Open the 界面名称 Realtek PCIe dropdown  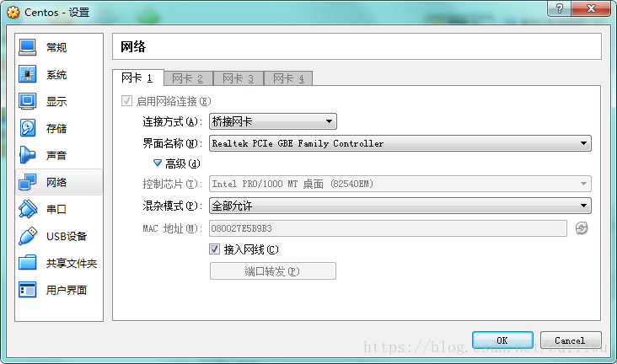400,143
